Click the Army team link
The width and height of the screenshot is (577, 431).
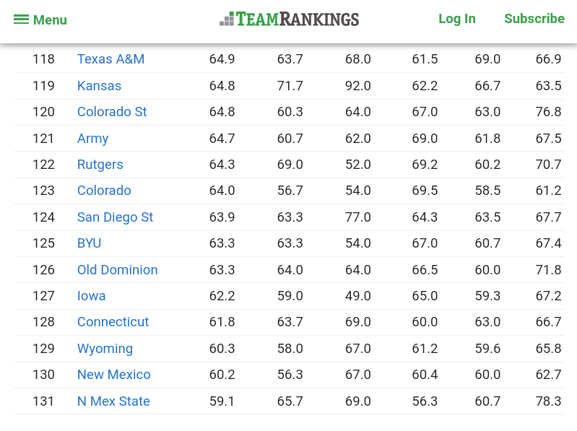coord(92,139)
